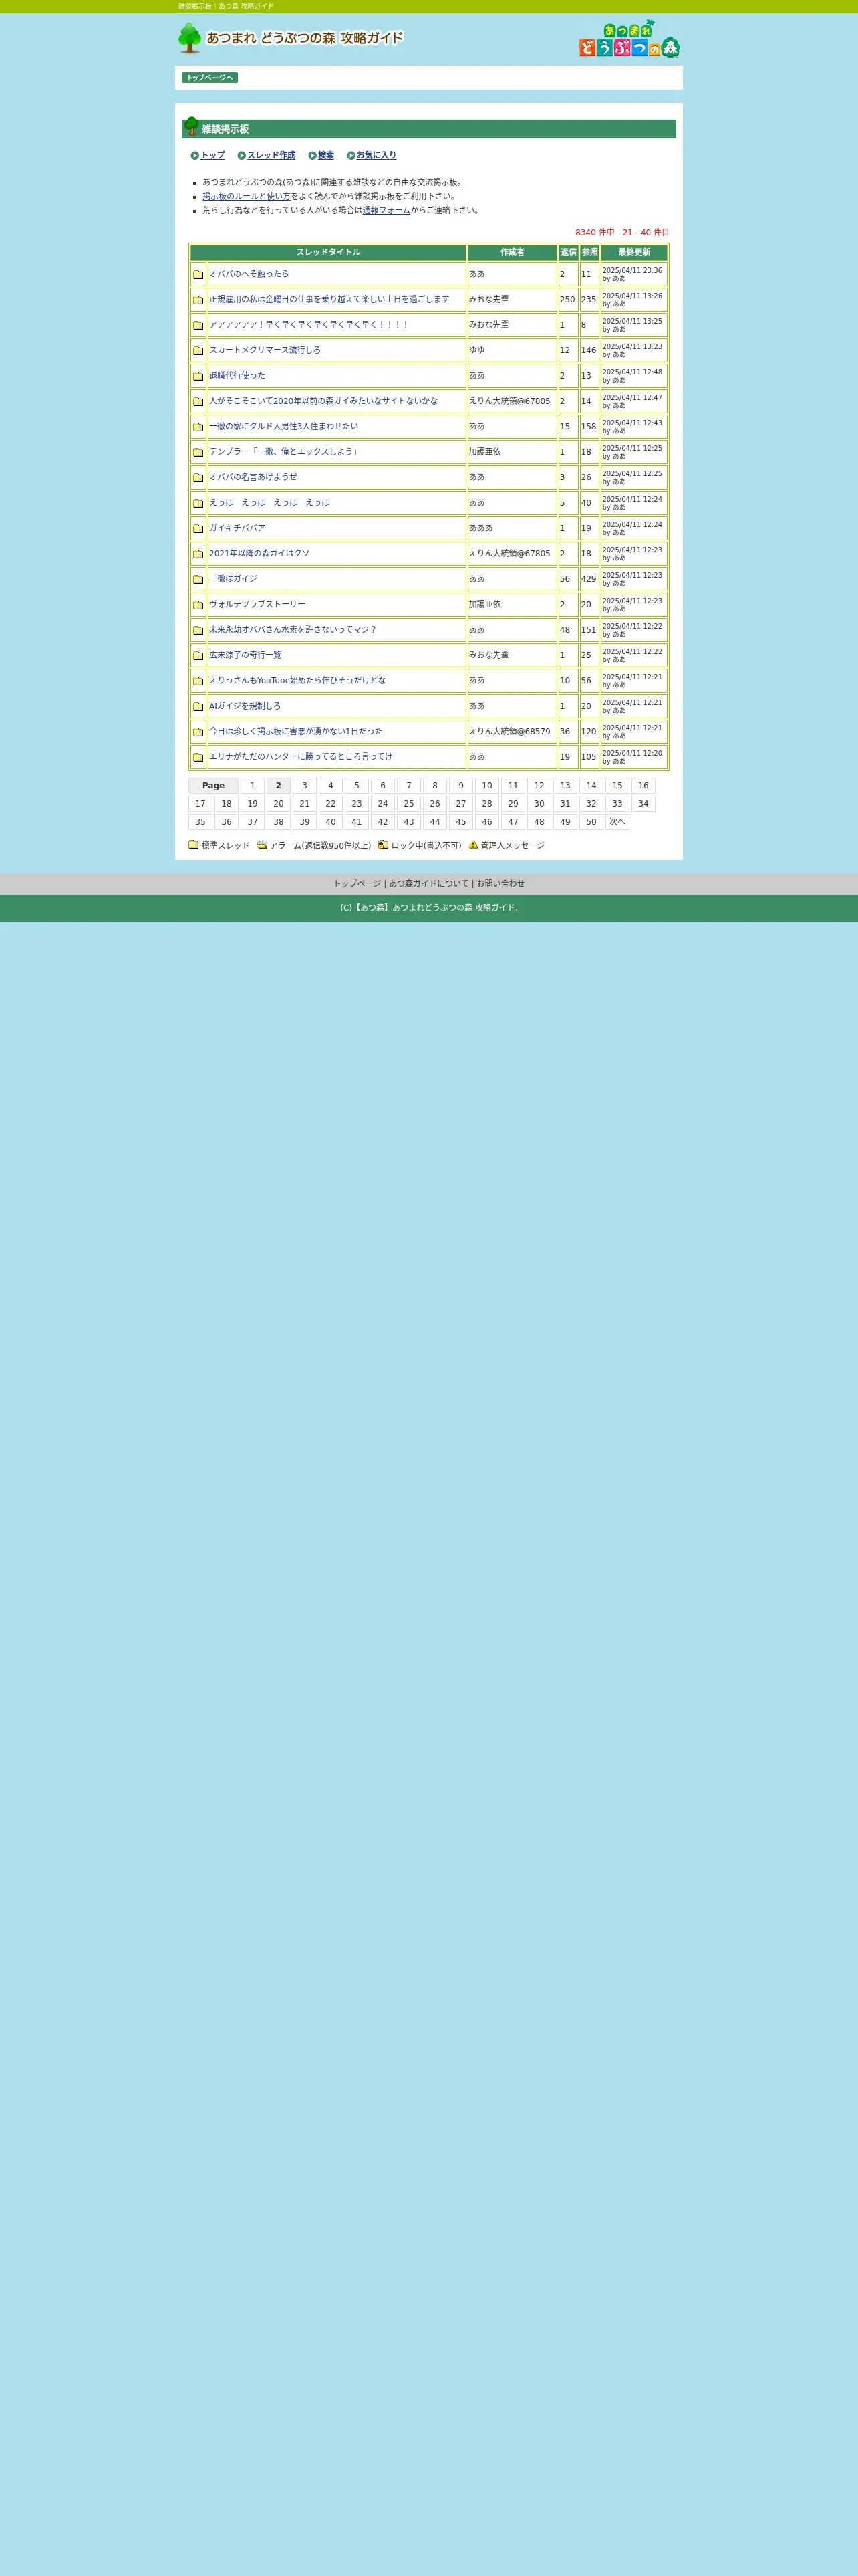Select folder icon next to 'スカートメクリマース流行しろ'
This screenshot has width=858, height=2576.
click(x=198, y=351)
